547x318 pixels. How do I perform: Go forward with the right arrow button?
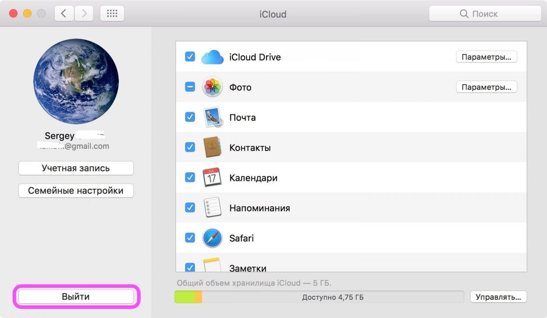pos(84,14)
